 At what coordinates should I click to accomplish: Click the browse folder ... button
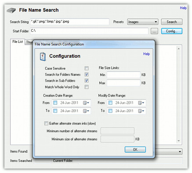pyautogui.click(x=154, y=31)
